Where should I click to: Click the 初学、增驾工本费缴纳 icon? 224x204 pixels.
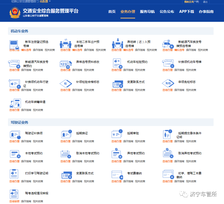[168, 174]
